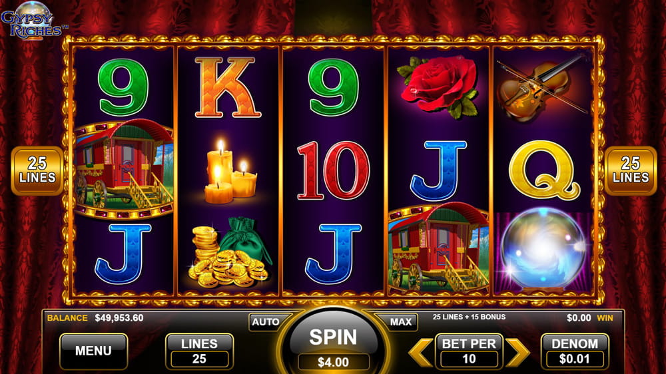Open the DENOM $0.01 selector

click(575, 351)
